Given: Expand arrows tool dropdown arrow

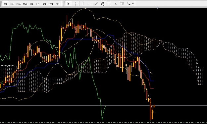Looking at the screenshot, I should point(133,4).
